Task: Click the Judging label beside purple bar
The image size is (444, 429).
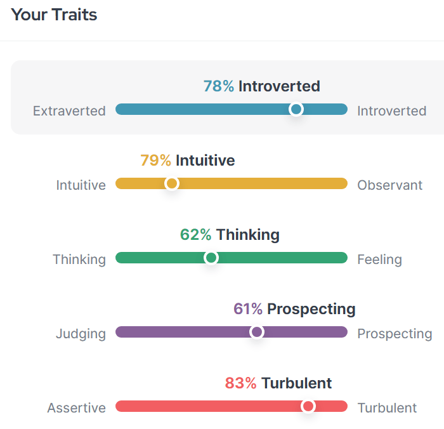Action: pyautogui.click(x=81, y=334)
